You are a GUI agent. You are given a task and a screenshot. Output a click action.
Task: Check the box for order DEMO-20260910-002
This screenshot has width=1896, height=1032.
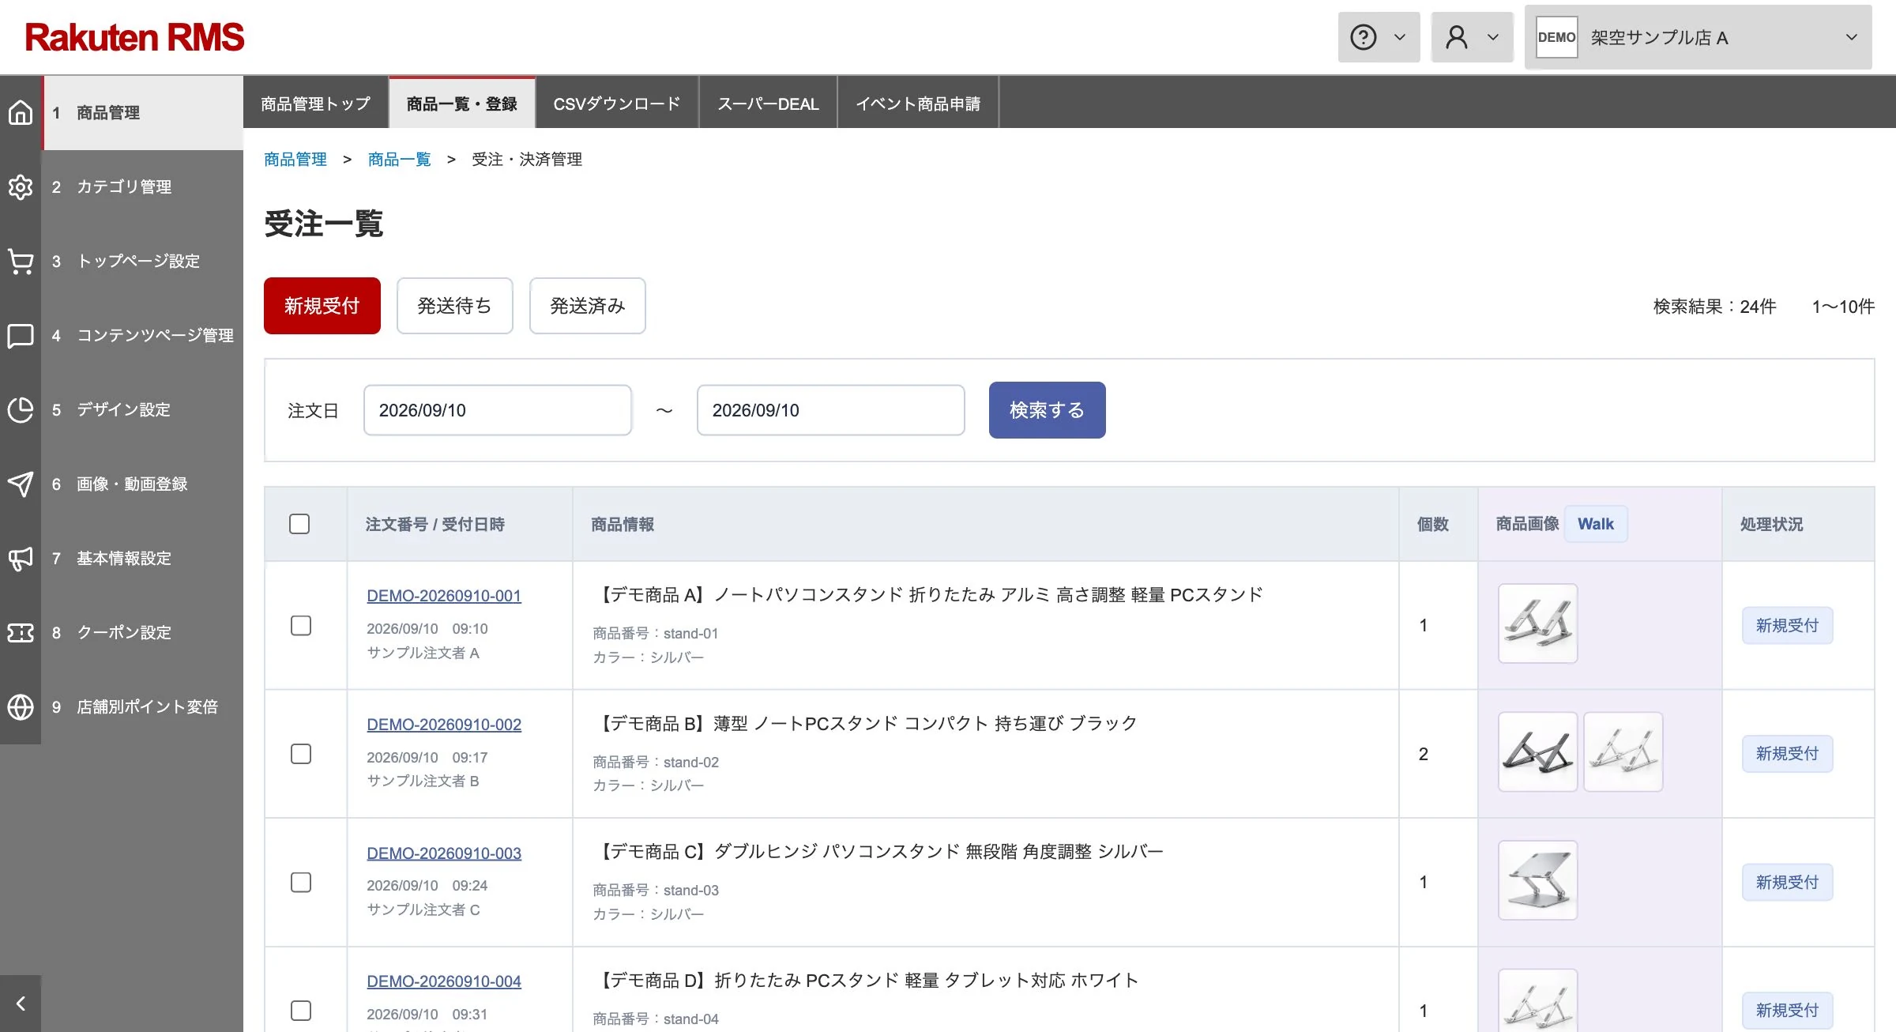[301, 754]
